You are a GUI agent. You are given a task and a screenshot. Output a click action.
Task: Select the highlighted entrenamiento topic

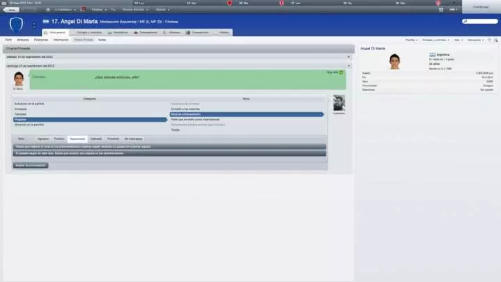(247, 114)
